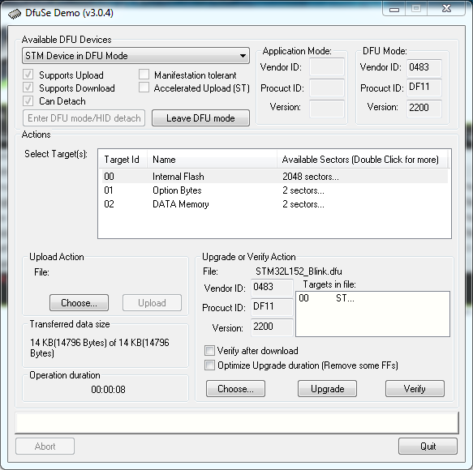This screenshot has width=473, height=470.
Task: Click the Verify button
Action: pyautogui.click(x=415, y=389)
